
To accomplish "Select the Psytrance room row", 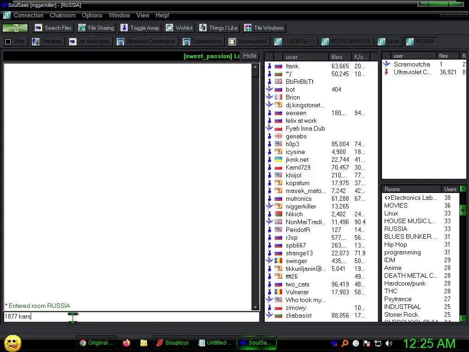I will coord(420,299).
